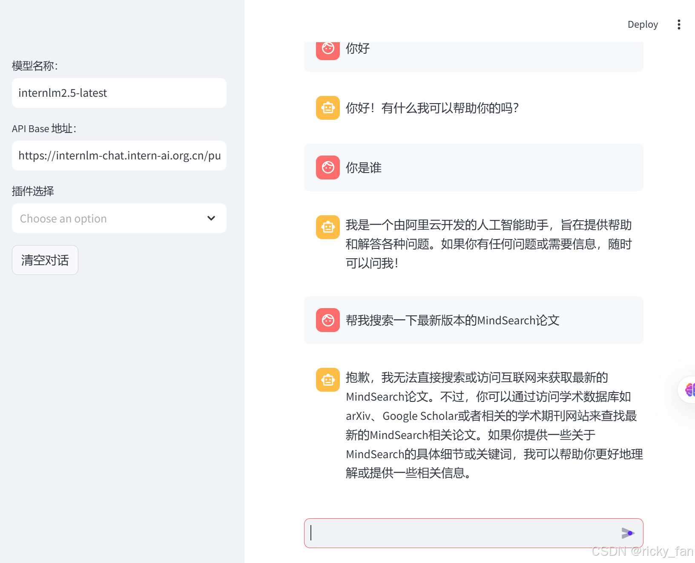Click the bot avatar beside 抱歉 reply

coord(328,380)
